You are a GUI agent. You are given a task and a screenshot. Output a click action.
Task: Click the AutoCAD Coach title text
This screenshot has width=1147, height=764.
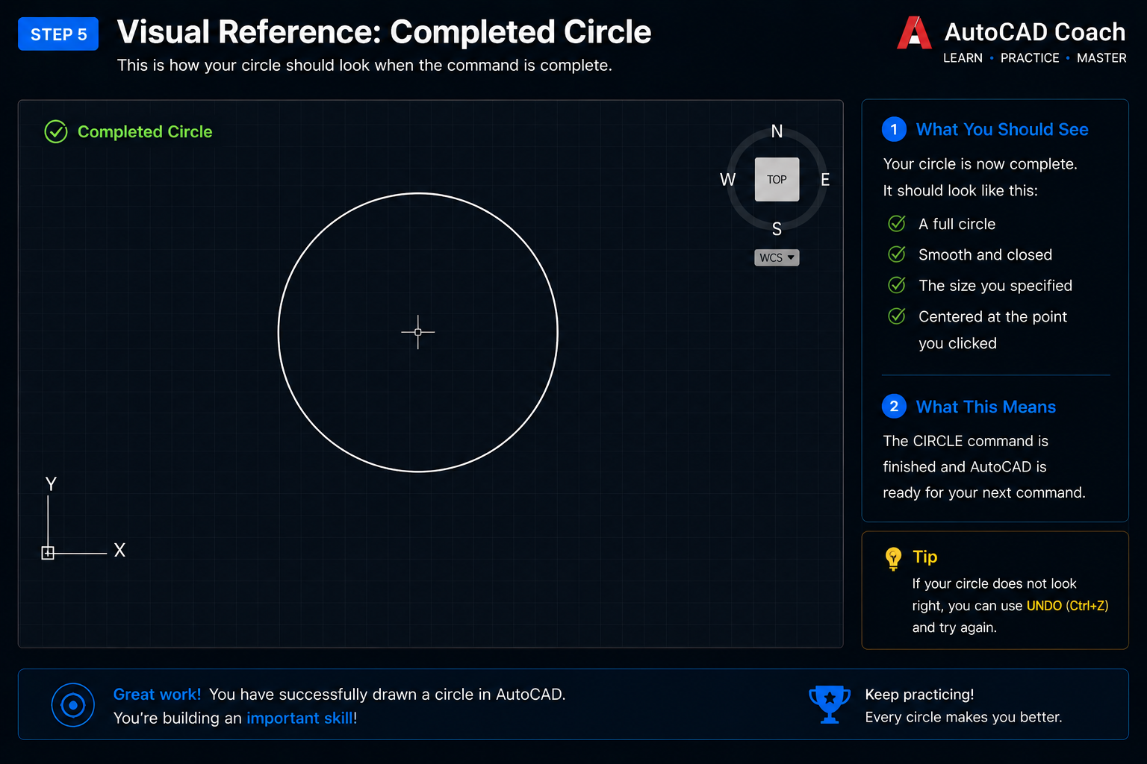[1035, 32]
